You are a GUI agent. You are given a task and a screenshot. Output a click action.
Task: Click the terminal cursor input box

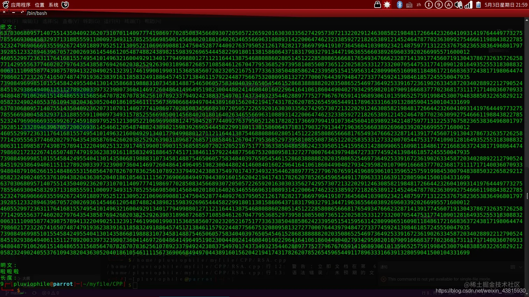pos(135,285)
